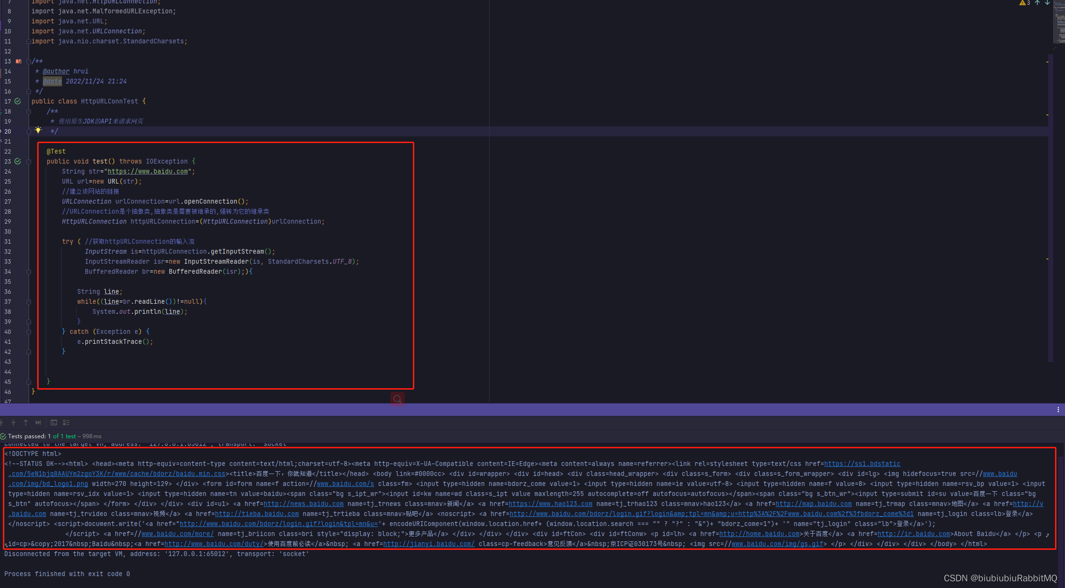The width and height of the screenshot is (1065, 588).
Task: Collapse the test() method fold on line 23
Action: coord(29,162)
